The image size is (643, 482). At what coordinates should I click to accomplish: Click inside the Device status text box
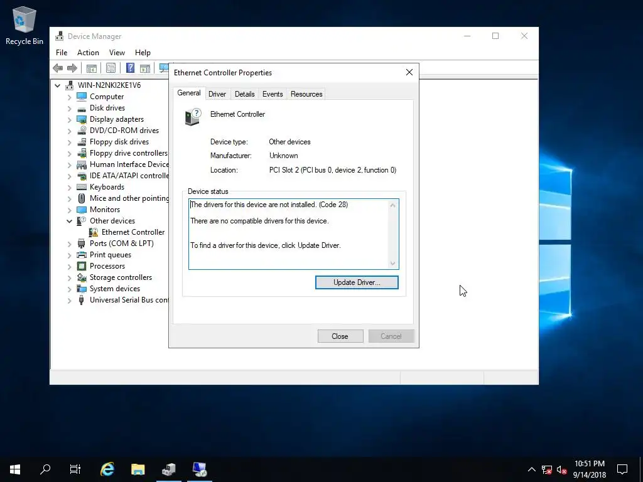click(288, 235)
